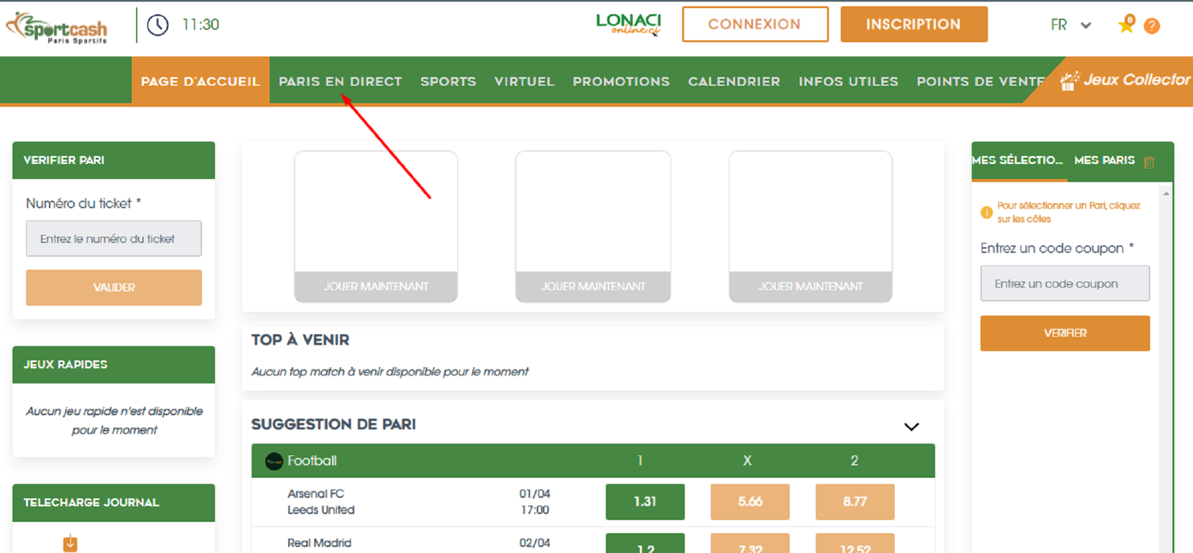Screen dimensions: 1193x553
Task: Click the info icon in bet slip
Action: (987, 213)
